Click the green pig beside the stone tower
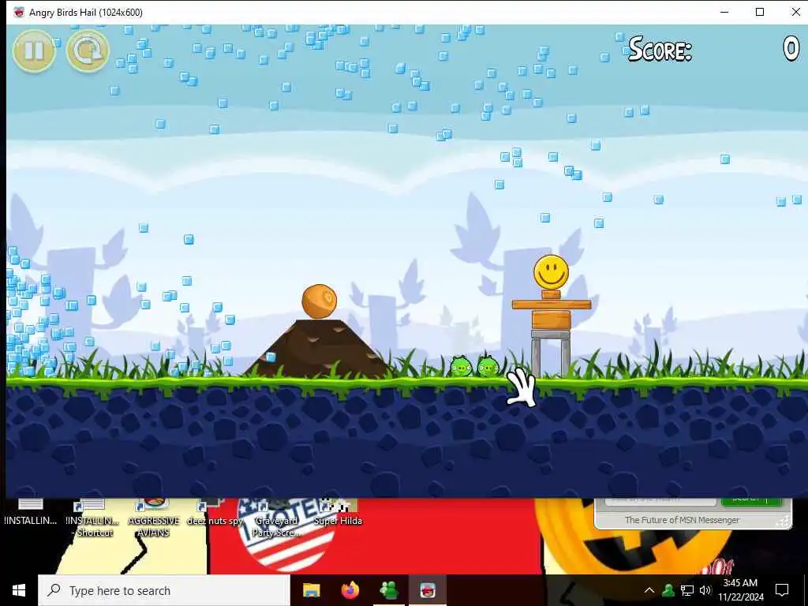808x606 pixels. click(x=488, y=366)
